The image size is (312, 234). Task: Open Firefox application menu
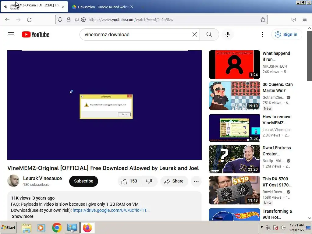pos(305,19)
